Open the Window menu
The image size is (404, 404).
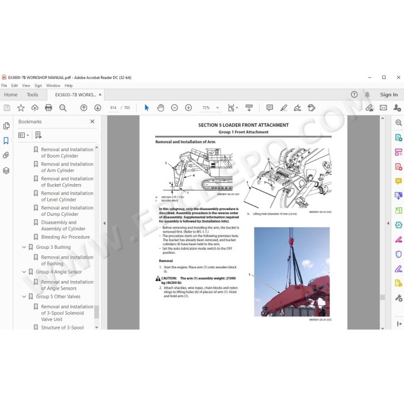(53, 85)
